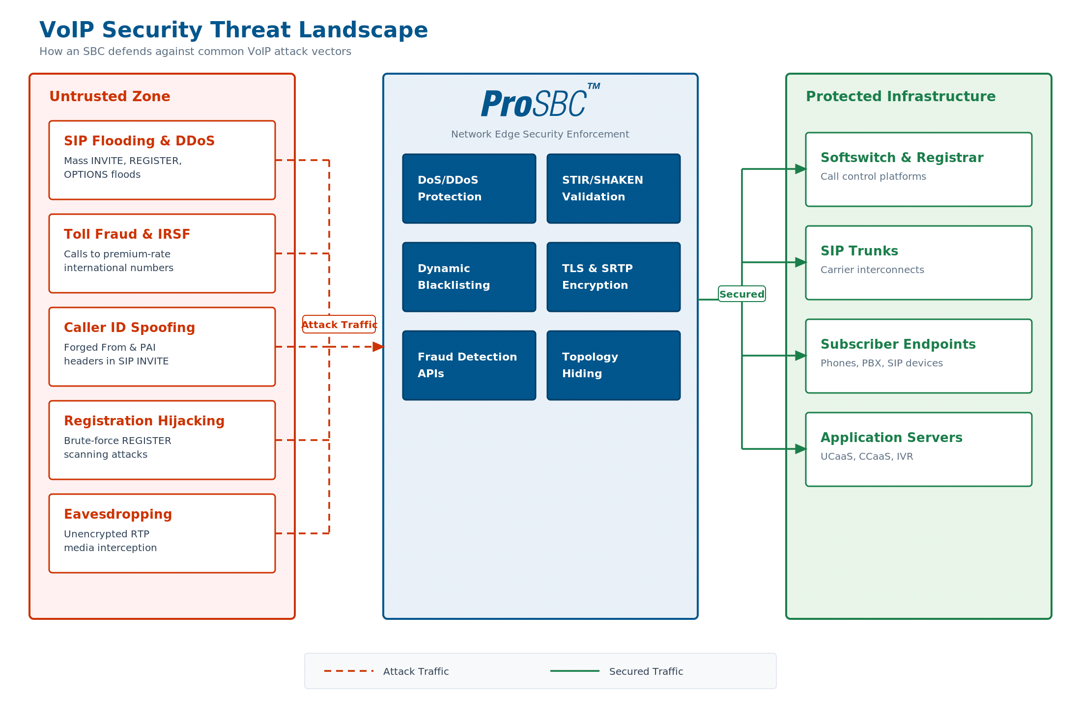Select the Subscriber Endpoints card

[919, 356]
